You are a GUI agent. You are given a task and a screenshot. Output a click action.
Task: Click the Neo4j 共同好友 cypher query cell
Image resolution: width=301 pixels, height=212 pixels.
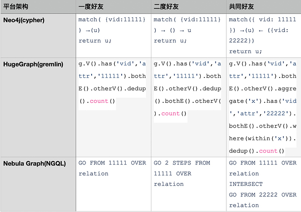coord(262,35)
